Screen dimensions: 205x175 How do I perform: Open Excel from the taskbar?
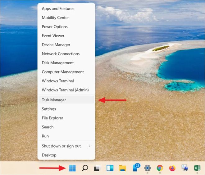pos(197,168)
